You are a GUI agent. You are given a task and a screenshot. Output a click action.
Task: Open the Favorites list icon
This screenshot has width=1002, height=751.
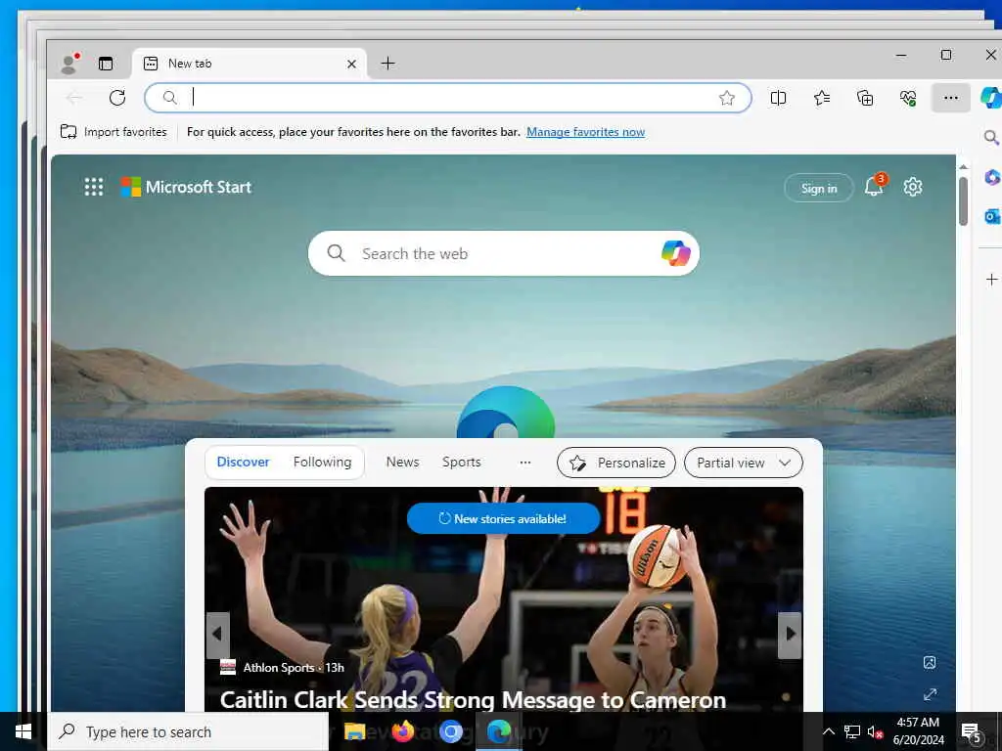coord(822,98)
